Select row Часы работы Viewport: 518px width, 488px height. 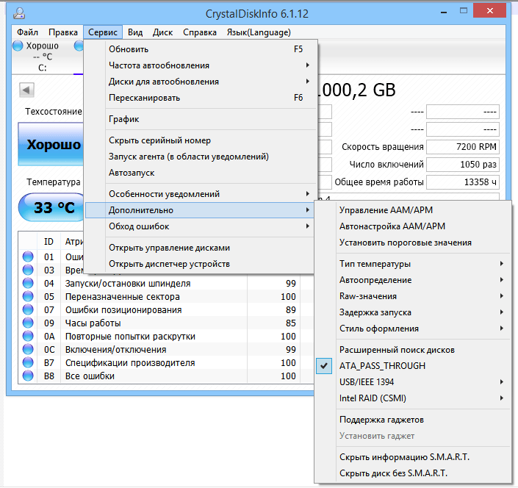tap(166, 323)
